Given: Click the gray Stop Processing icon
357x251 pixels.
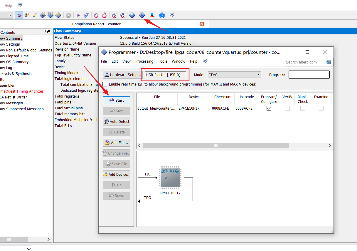Looking at the screenshot, I should click(x=68, y=15).
